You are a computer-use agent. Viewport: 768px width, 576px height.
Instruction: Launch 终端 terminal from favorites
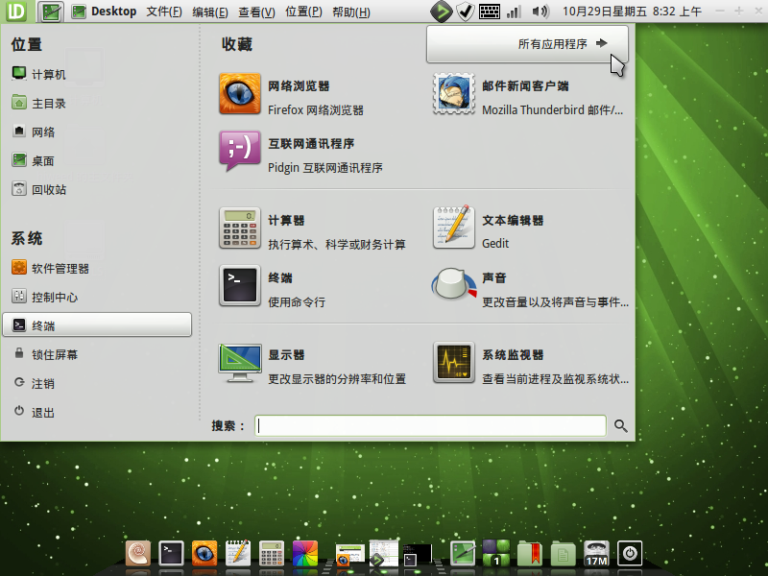click(273, 288)
